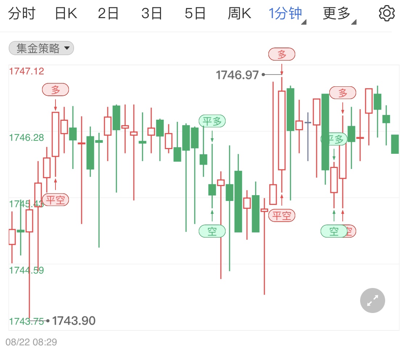The width and height of the screenshot is (408, 350).
Task: Click the first 多 signal marker on left
Action: click(x=55, y=90)
